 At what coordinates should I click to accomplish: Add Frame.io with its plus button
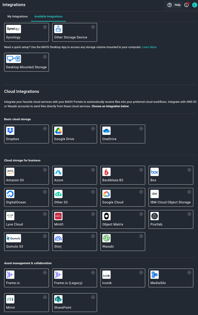45,273
